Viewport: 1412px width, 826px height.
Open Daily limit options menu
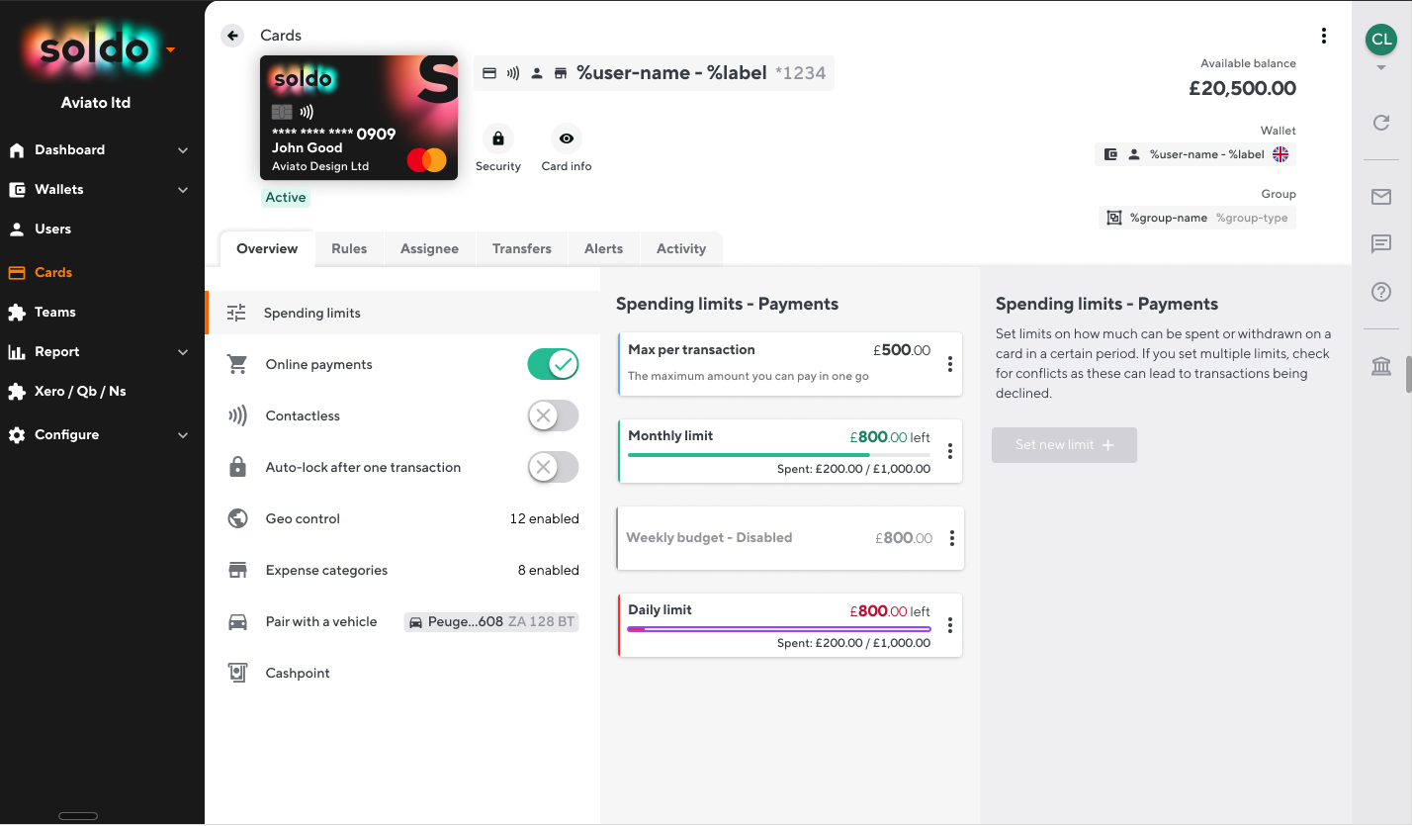pos(950,625)
